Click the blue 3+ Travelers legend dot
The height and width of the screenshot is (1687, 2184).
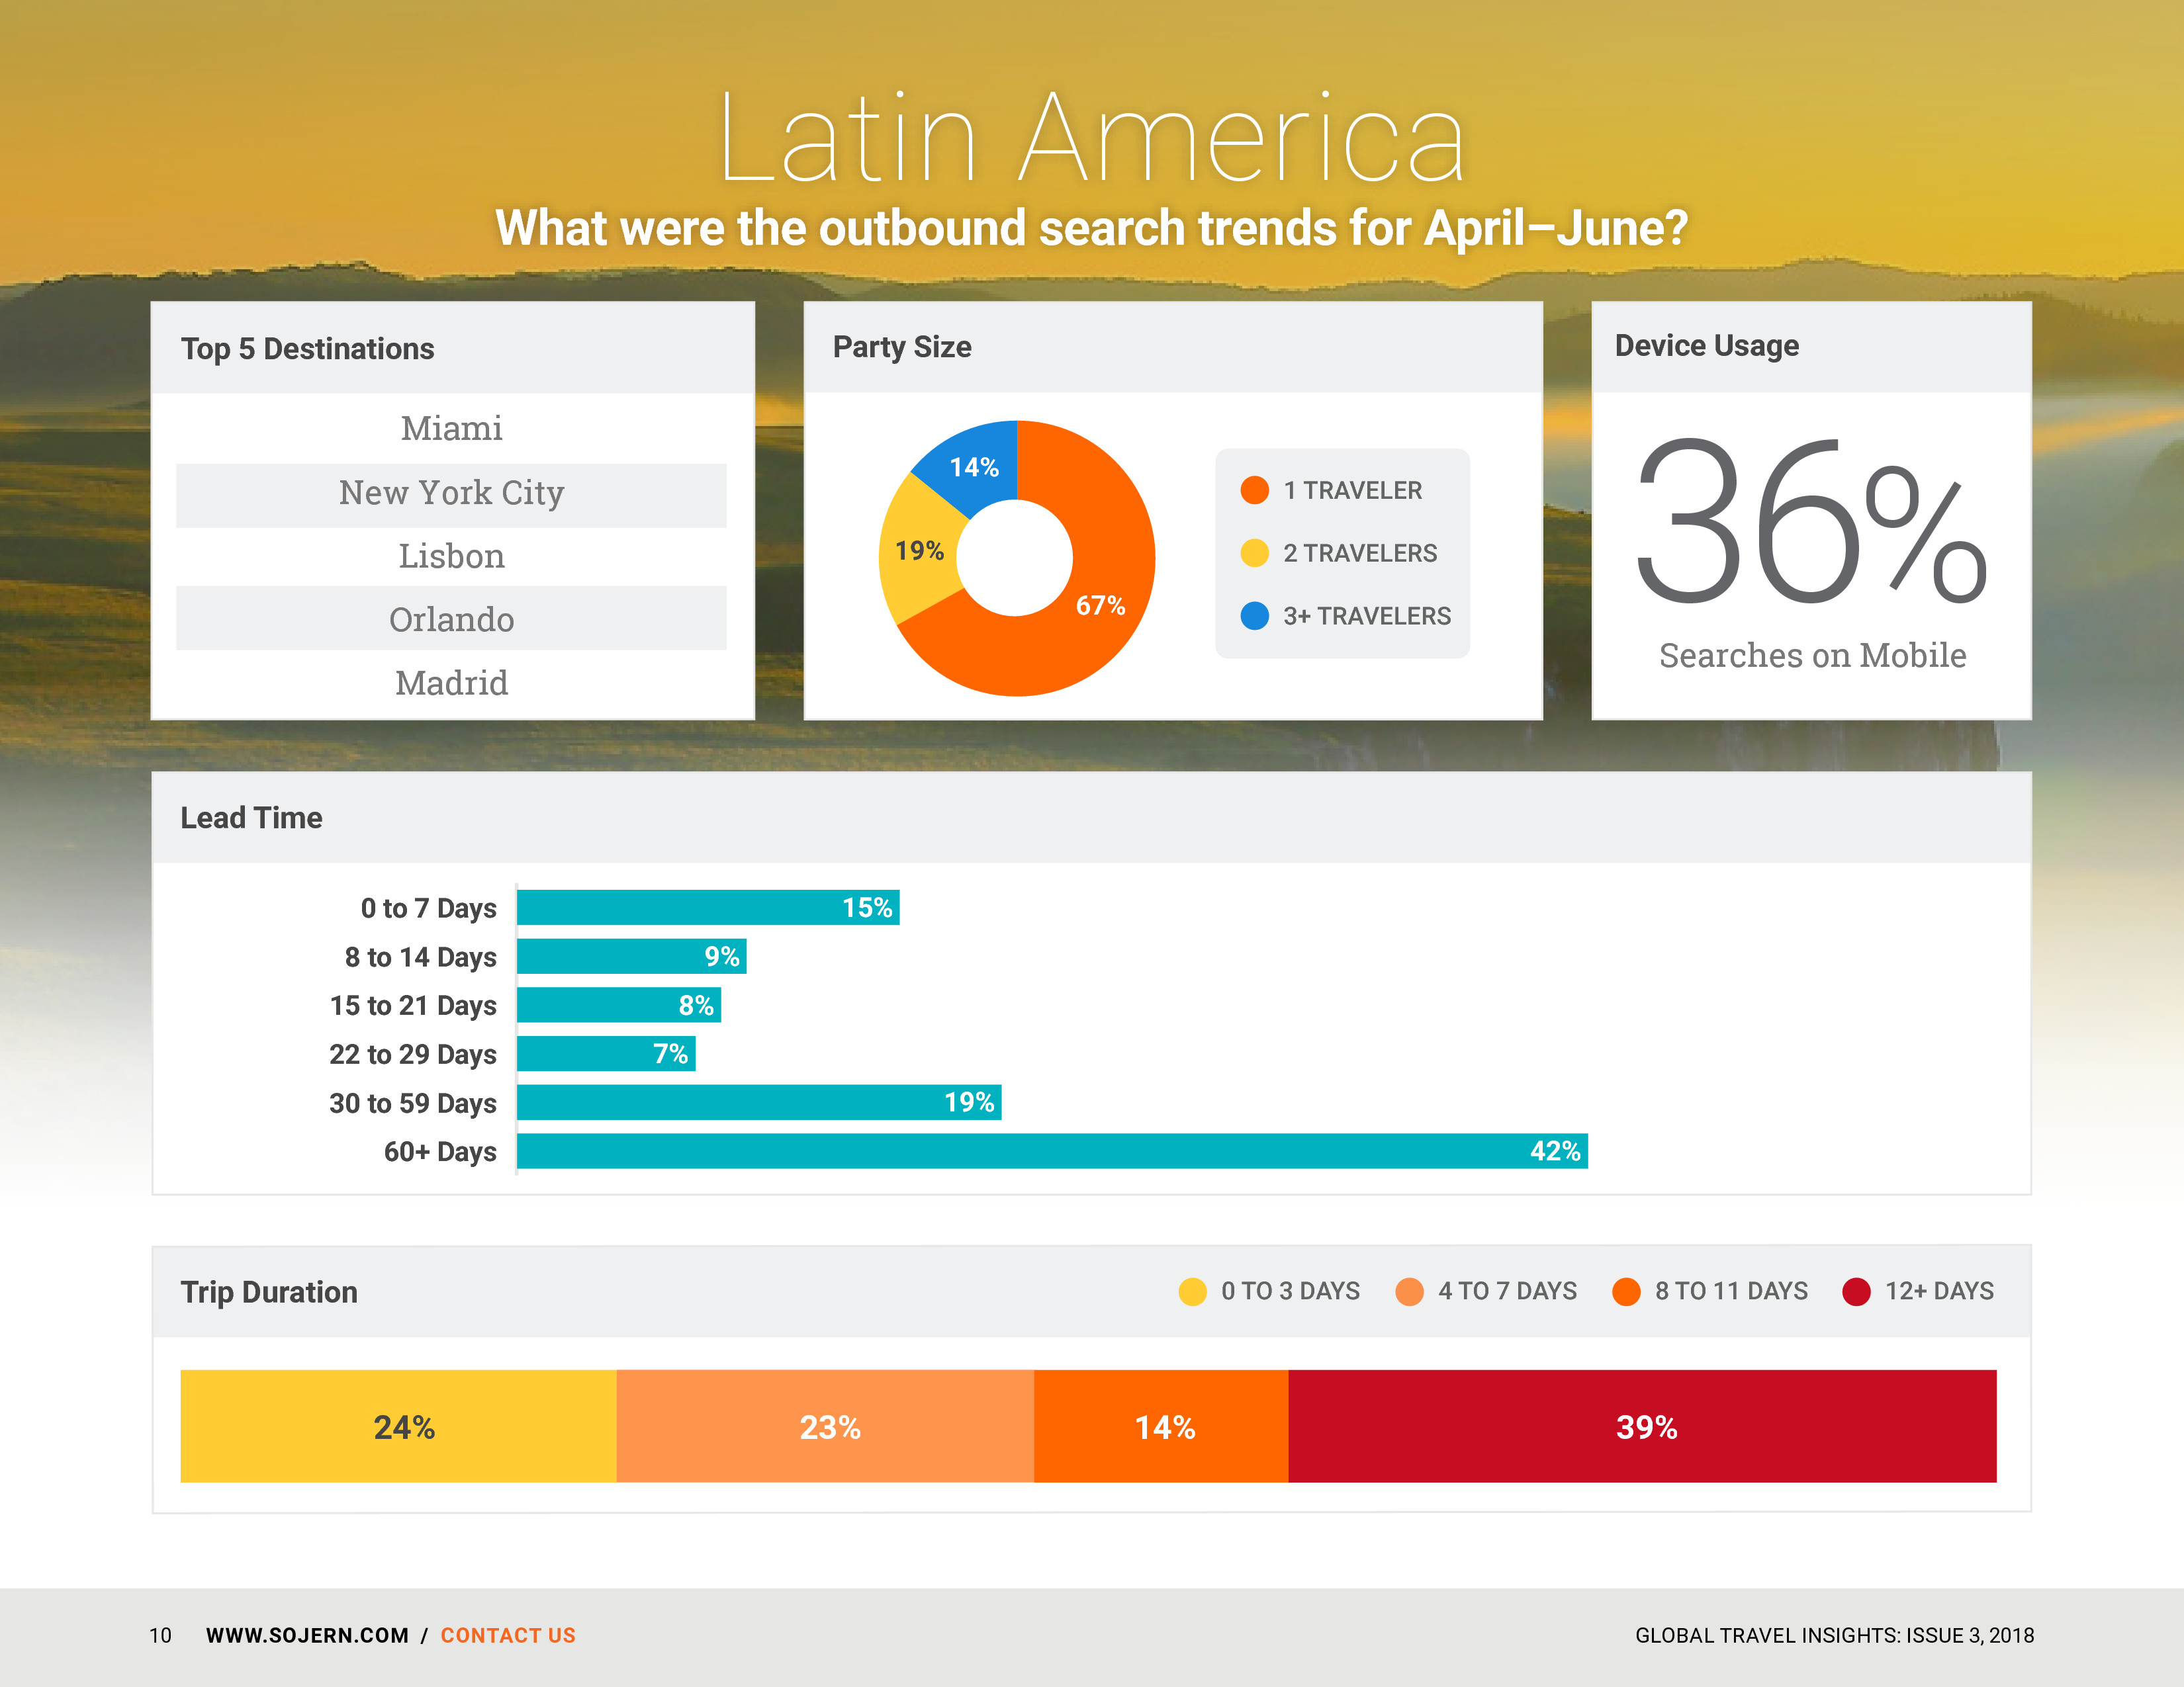tap(1254, 616)
